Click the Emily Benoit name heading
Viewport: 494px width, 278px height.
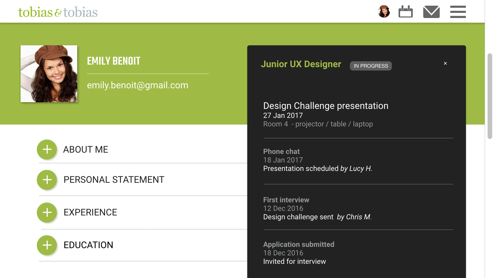coord(114,61)
